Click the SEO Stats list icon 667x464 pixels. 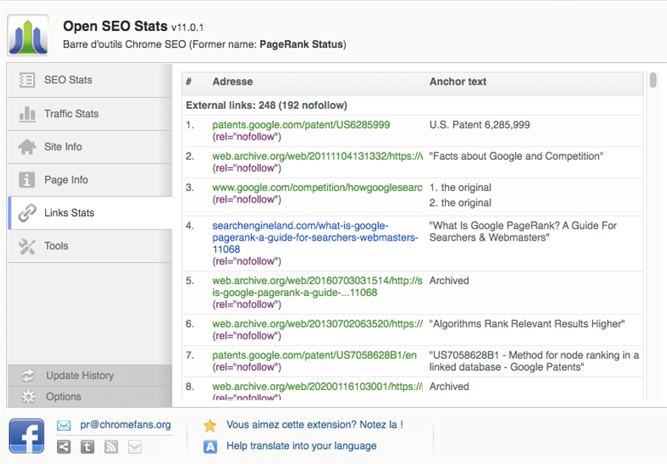pos(27,80)
